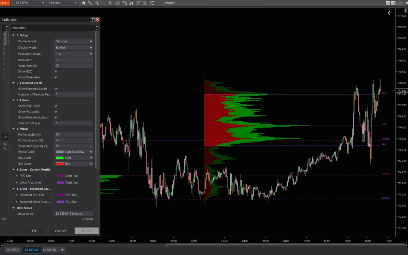Open the drawing tools pencil icon

click(x=90, y=3)
